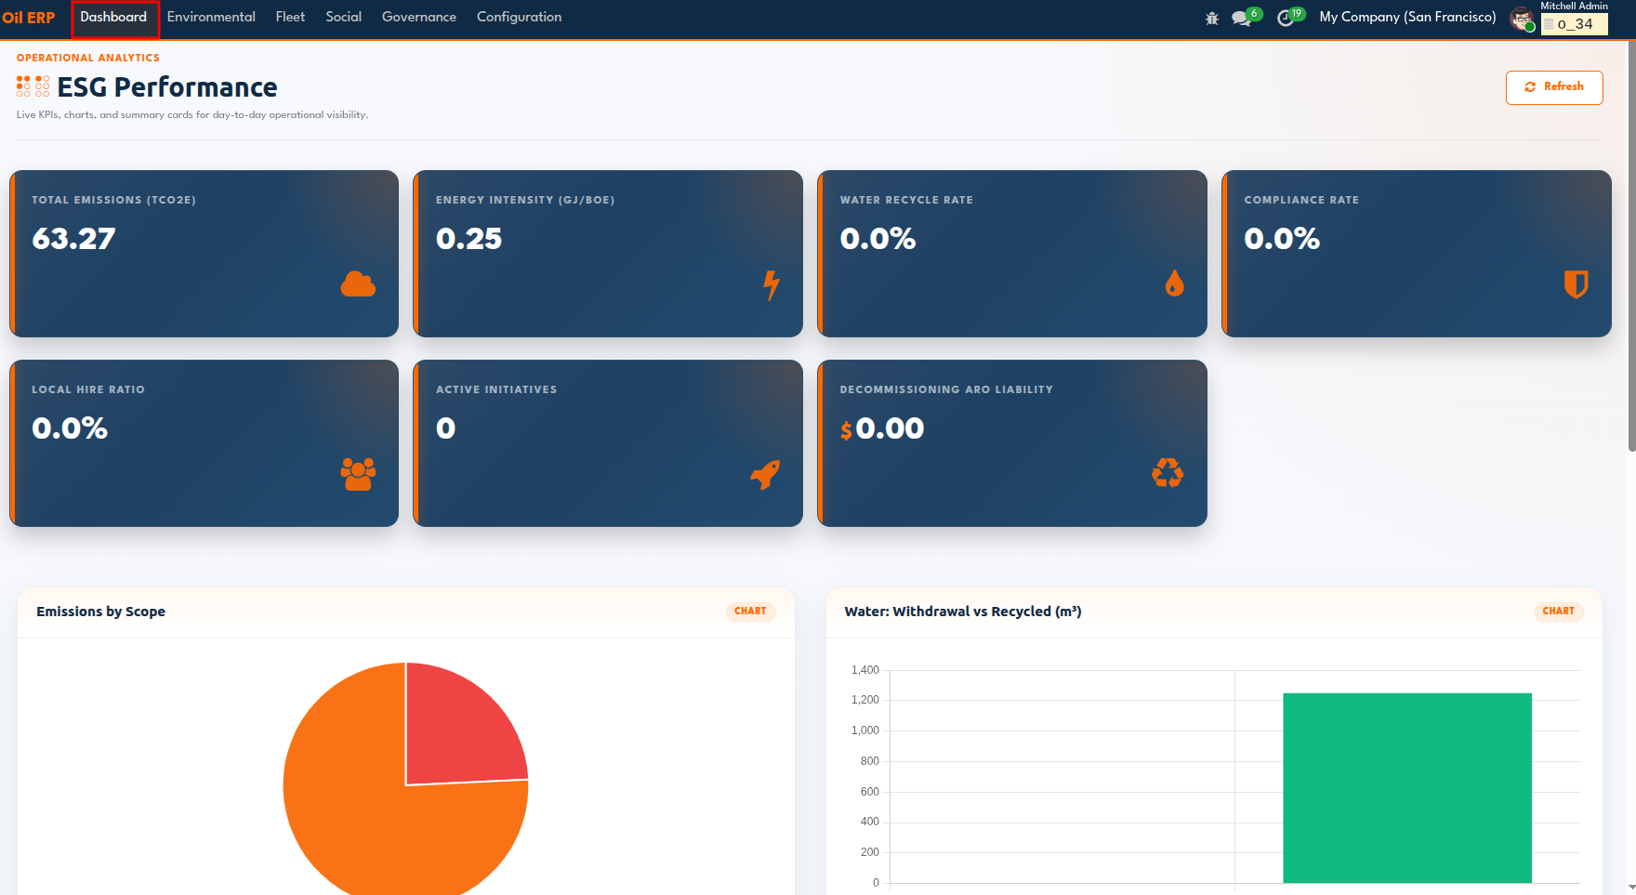Click the Decommissioning ARO Liability $0.00 value
Screen dimensions: 1636x895
point(882,428)
